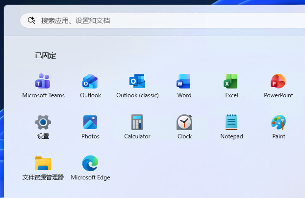Launch Word from pinned apps
Screen dimensions: 305x198
tap(184, 81)
